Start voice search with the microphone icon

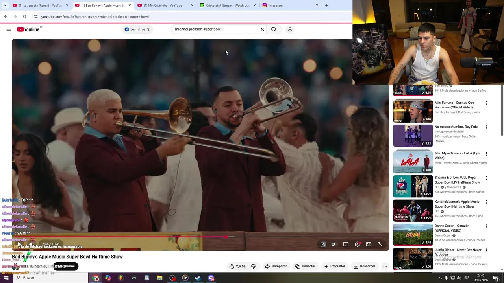(x=290, y=29)
